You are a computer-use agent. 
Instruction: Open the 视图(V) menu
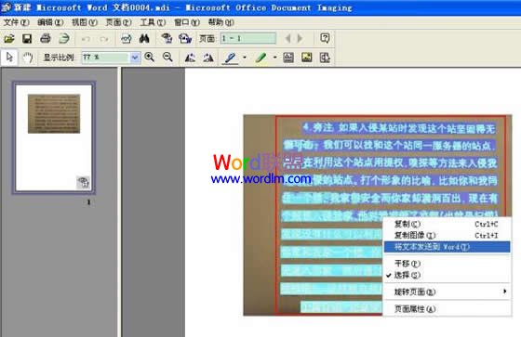click(x=85, y=22)
